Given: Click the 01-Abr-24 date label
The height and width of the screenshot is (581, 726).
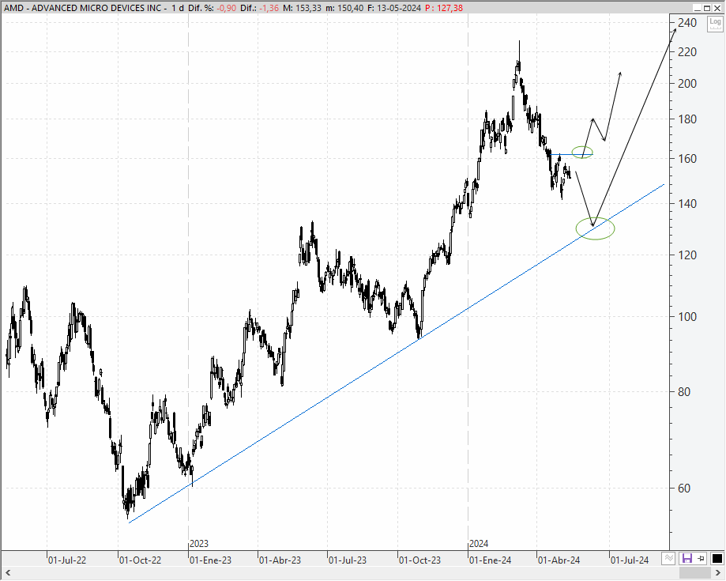Looking at the screenshot, I should click(559, 560).
